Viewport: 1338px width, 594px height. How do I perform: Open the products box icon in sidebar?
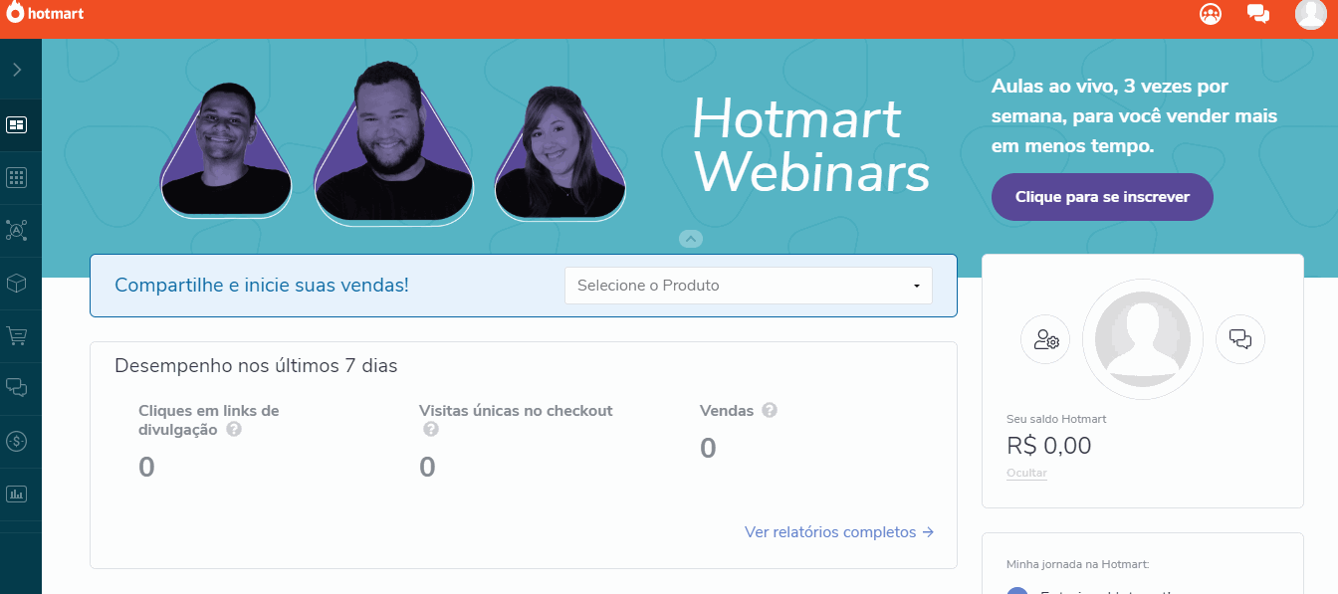pos(17,284)
